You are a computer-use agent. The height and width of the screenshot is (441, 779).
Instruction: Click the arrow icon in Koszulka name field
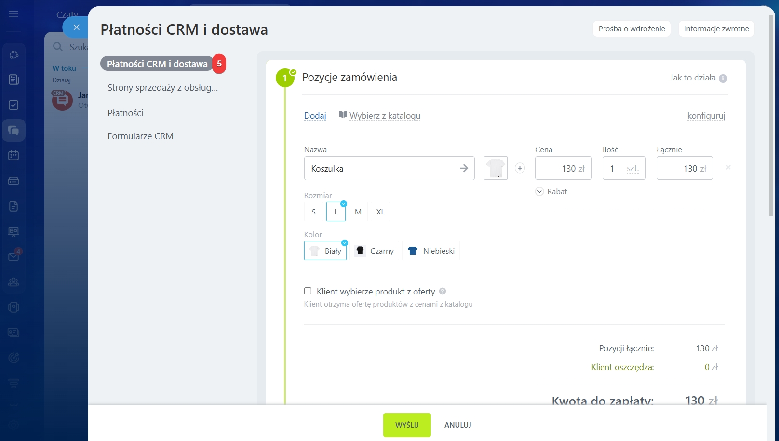464,168
